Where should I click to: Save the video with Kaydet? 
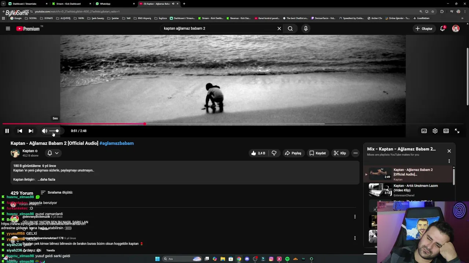click(318, 153)
